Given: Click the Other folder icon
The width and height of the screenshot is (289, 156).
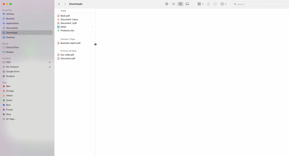Looking at the screenshot, I should point(58,27).
